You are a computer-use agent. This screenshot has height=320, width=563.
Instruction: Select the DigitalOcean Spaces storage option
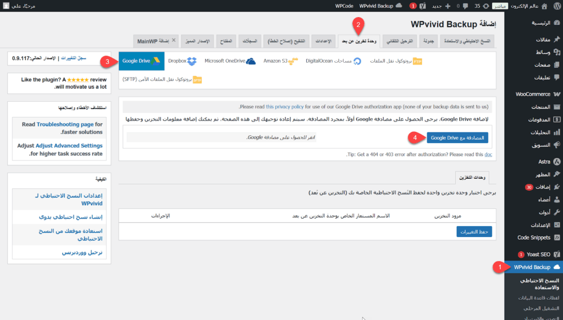click(333, 61)
